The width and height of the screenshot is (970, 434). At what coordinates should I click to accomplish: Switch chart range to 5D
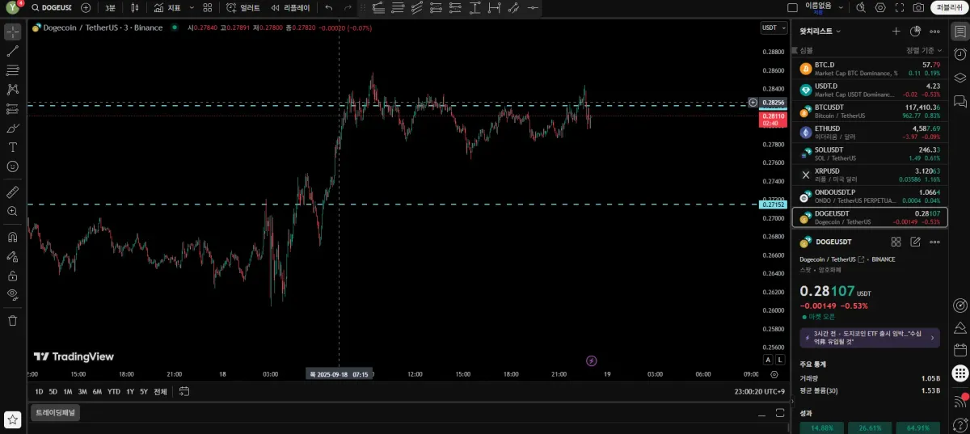53,391
